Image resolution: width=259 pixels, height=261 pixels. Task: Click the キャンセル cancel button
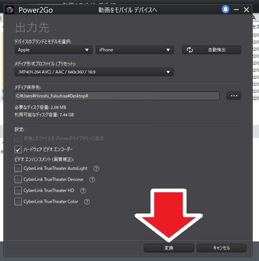tap(222, 248)
